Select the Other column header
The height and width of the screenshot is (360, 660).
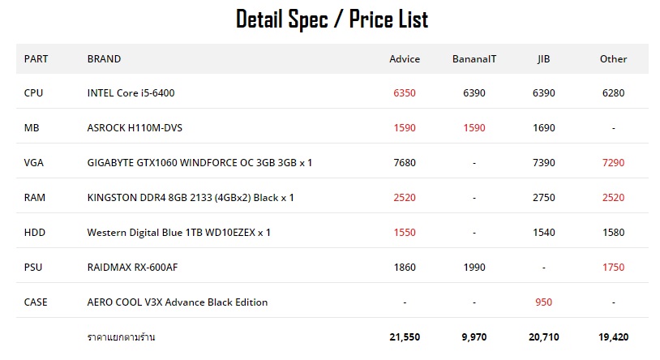(613, 58)
